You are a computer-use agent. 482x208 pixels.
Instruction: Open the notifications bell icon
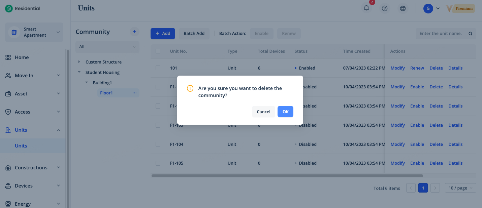click(366, 8)
